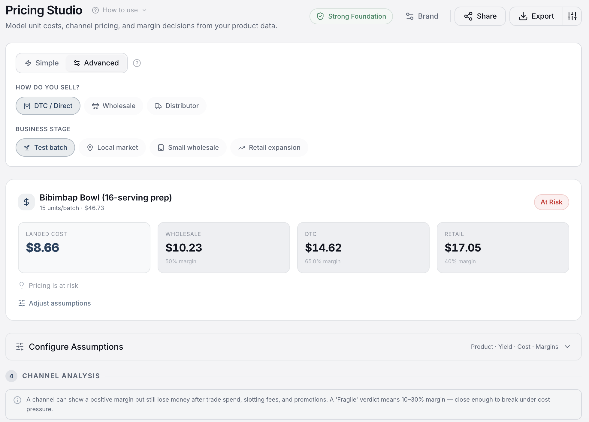Click the 50% margin label under Wholesale
Viewport: 589px width, 422px height.
click(x=181, y=261)
